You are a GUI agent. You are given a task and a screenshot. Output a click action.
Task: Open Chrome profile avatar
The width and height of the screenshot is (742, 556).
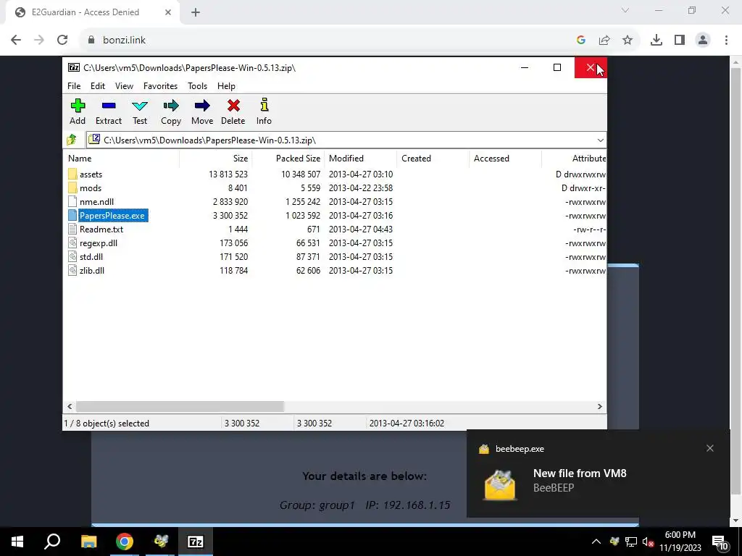pos(703,41)
